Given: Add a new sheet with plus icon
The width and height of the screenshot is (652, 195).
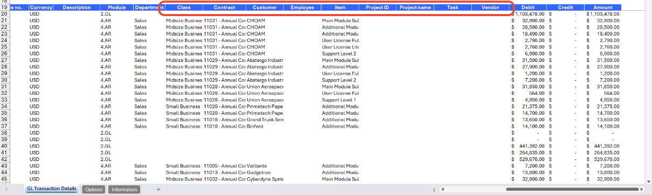Looking at the screenshot, I should click(x=159, y=190).
